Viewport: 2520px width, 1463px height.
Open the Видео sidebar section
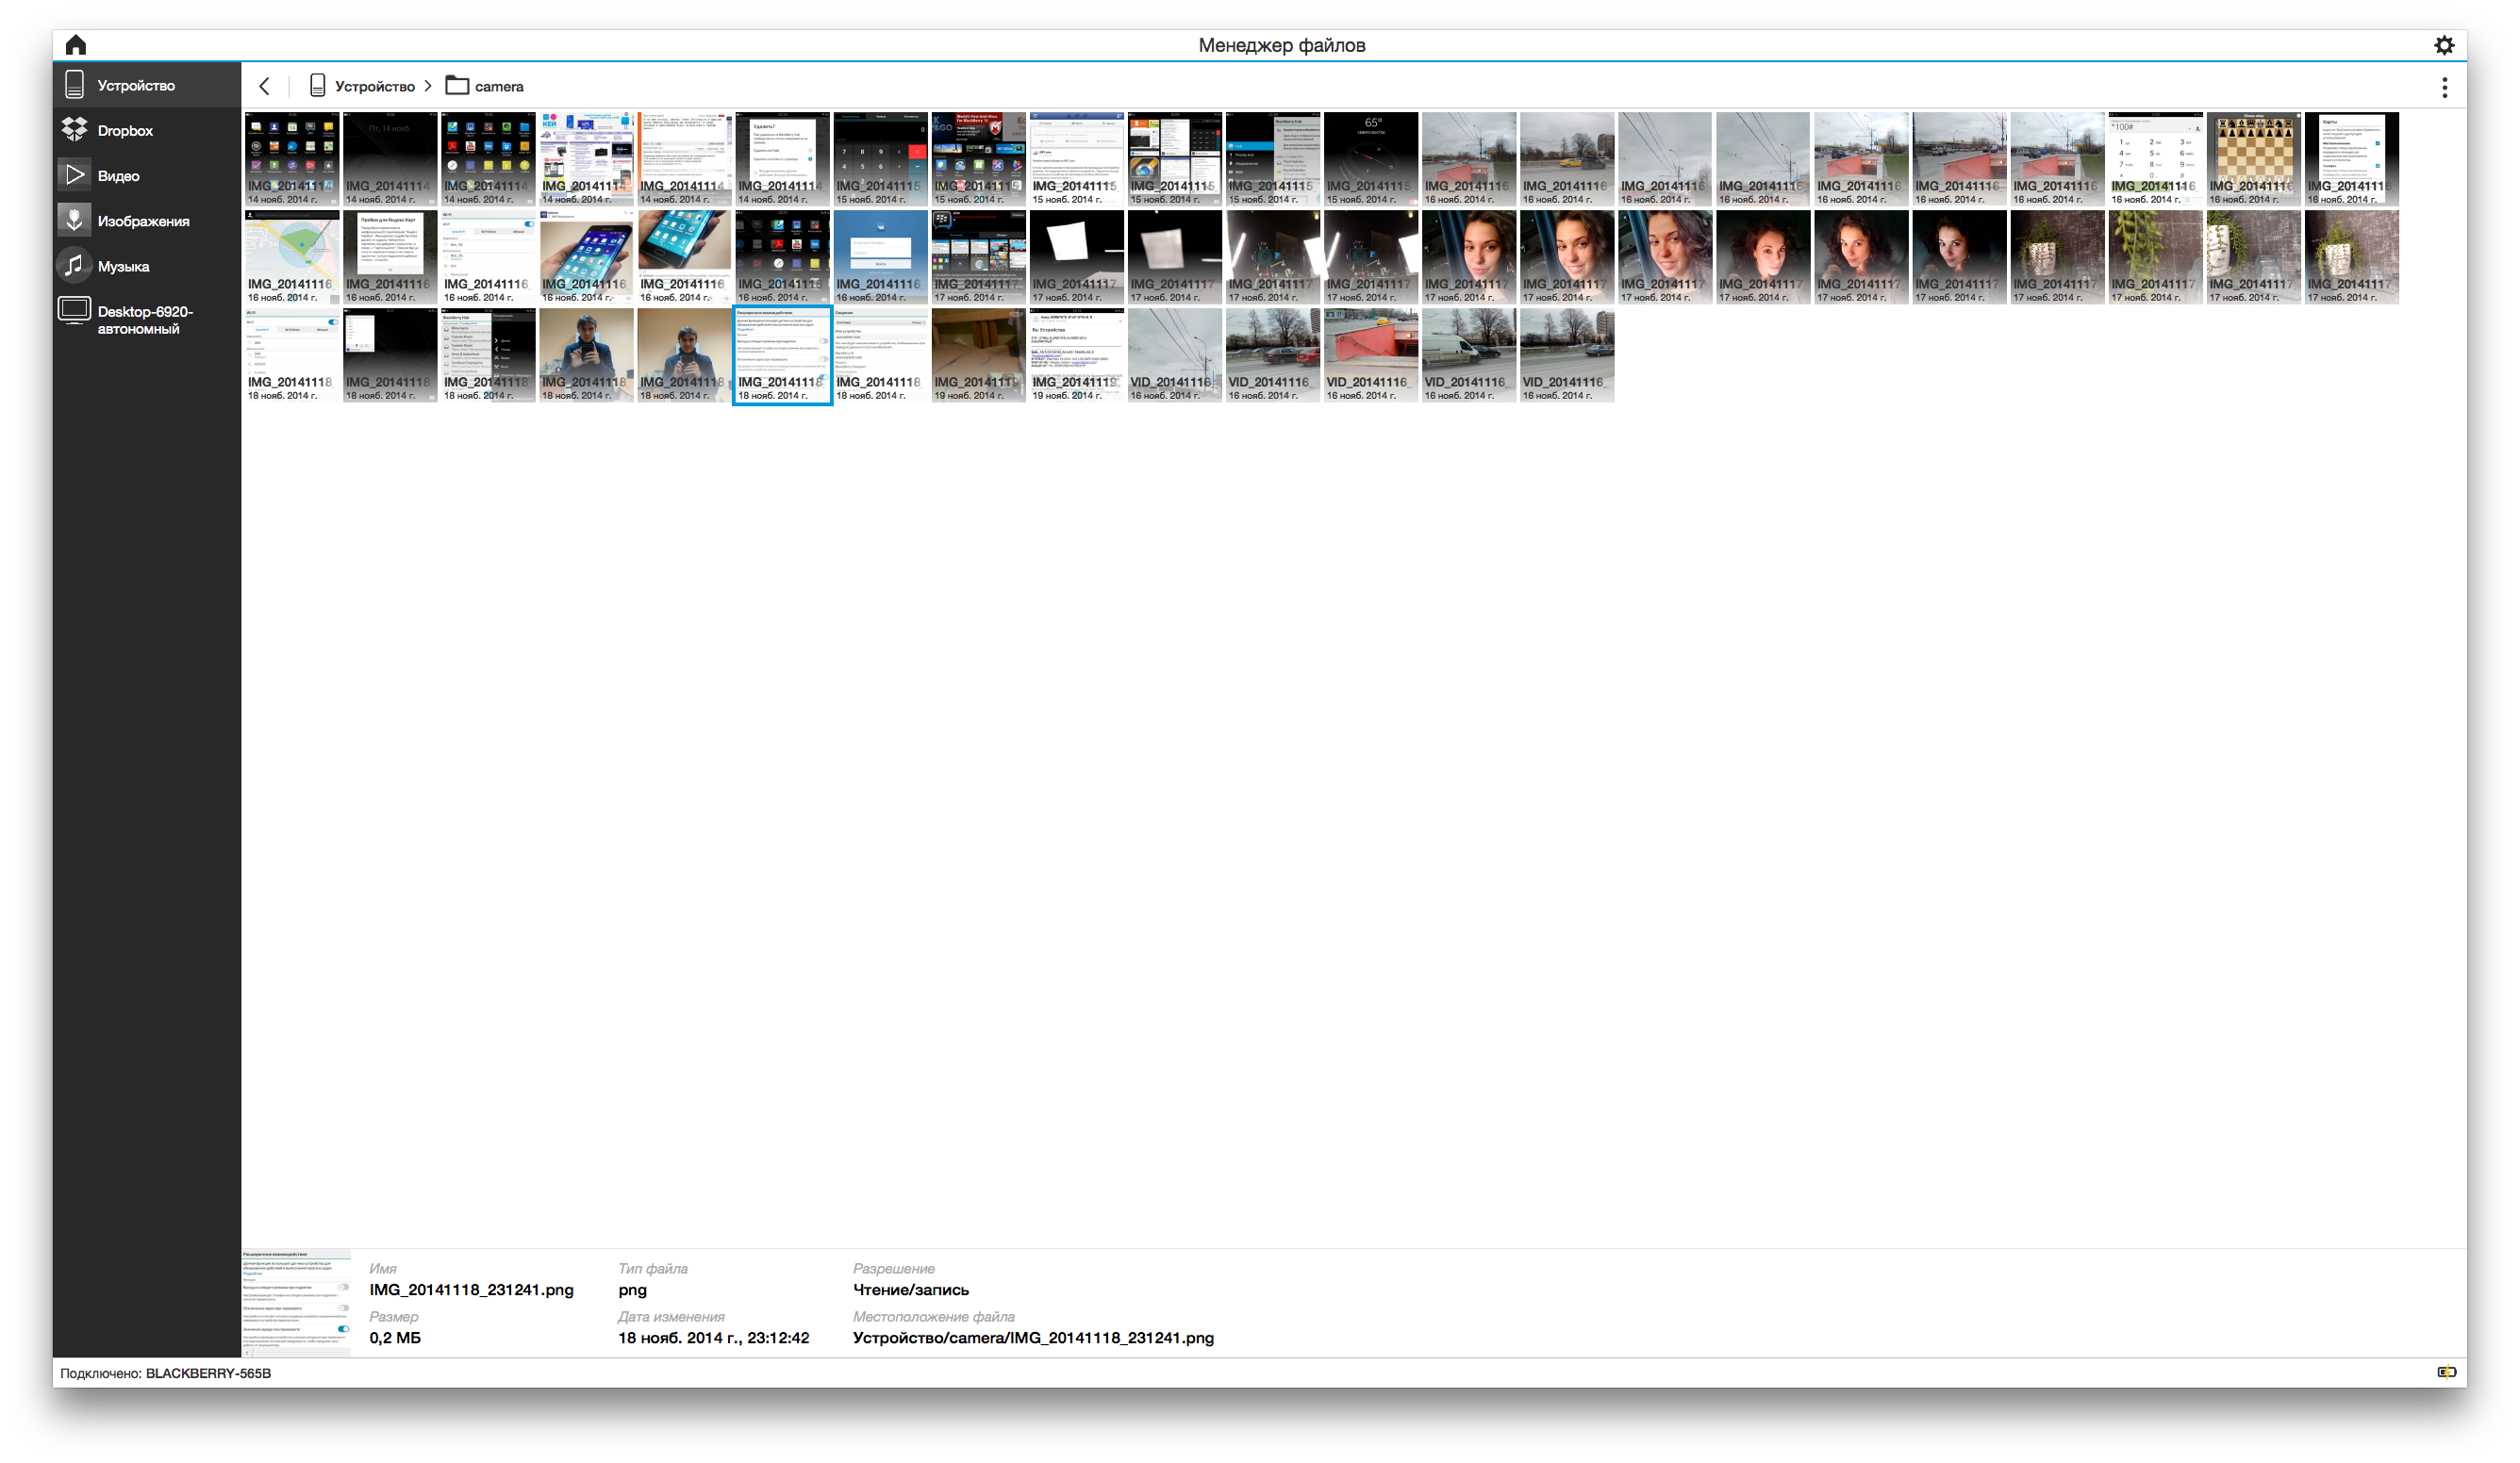pyautogui.click(x=118, y=176)
